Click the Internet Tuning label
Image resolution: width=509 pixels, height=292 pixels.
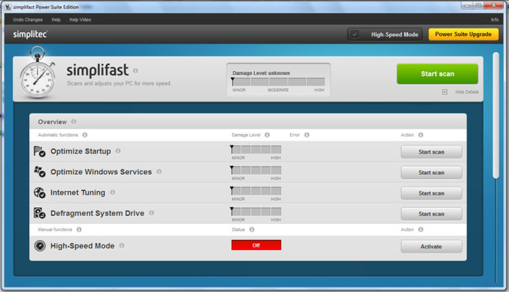pos(77,193)
